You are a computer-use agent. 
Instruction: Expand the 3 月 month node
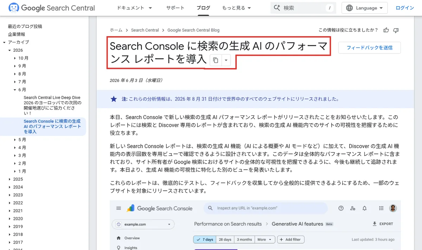pyautogui.click(x=15, y=156)
